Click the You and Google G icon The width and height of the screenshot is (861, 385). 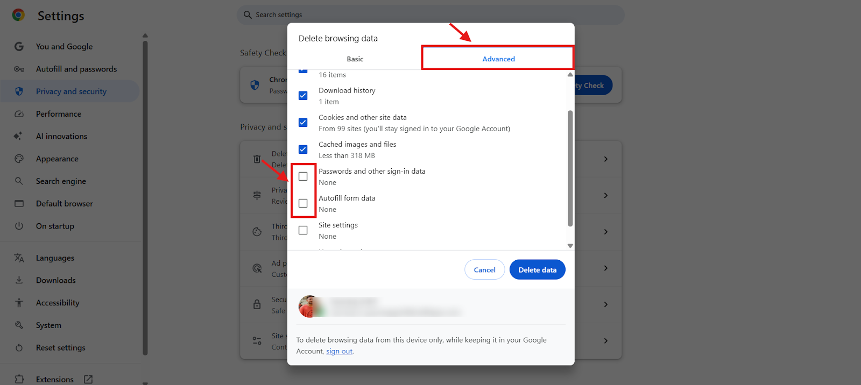tap(19, 47)
